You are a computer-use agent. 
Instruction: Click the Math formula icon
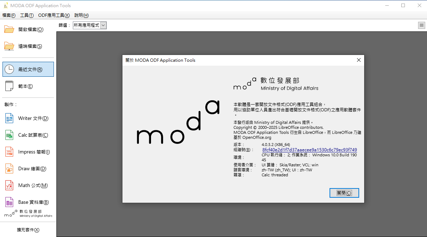(9, 185)
